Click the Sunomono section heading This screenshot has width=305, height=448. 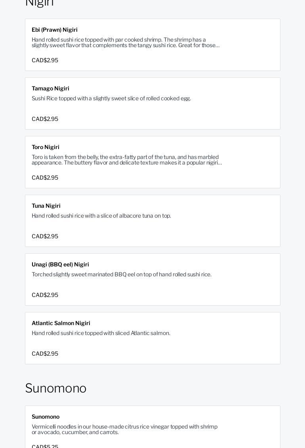point(56,388)
